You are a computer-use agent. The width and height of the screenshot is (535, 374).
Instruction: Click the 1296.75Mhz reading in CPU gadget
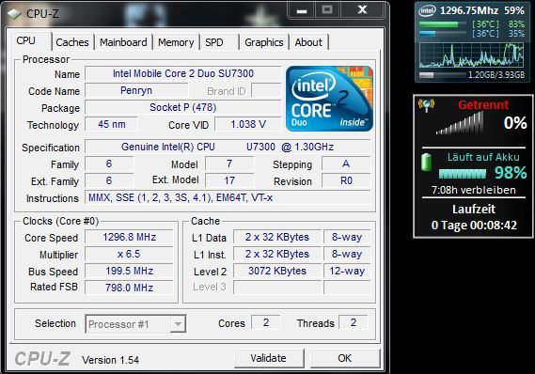click(469, 10)
